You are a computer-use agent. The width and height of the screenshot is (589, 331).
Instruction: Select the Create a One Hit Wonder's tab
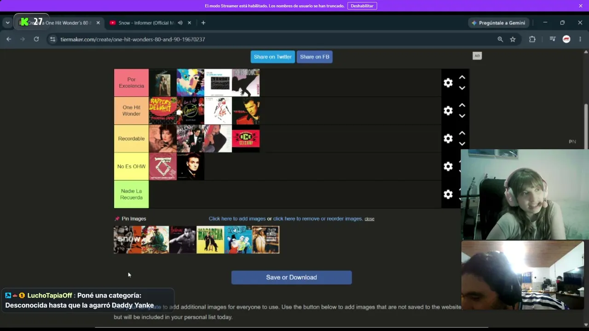[60, 23]
